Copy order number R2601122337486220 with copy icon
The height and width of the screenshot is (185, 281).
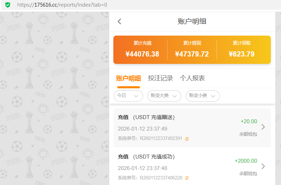tap(187, 178)
